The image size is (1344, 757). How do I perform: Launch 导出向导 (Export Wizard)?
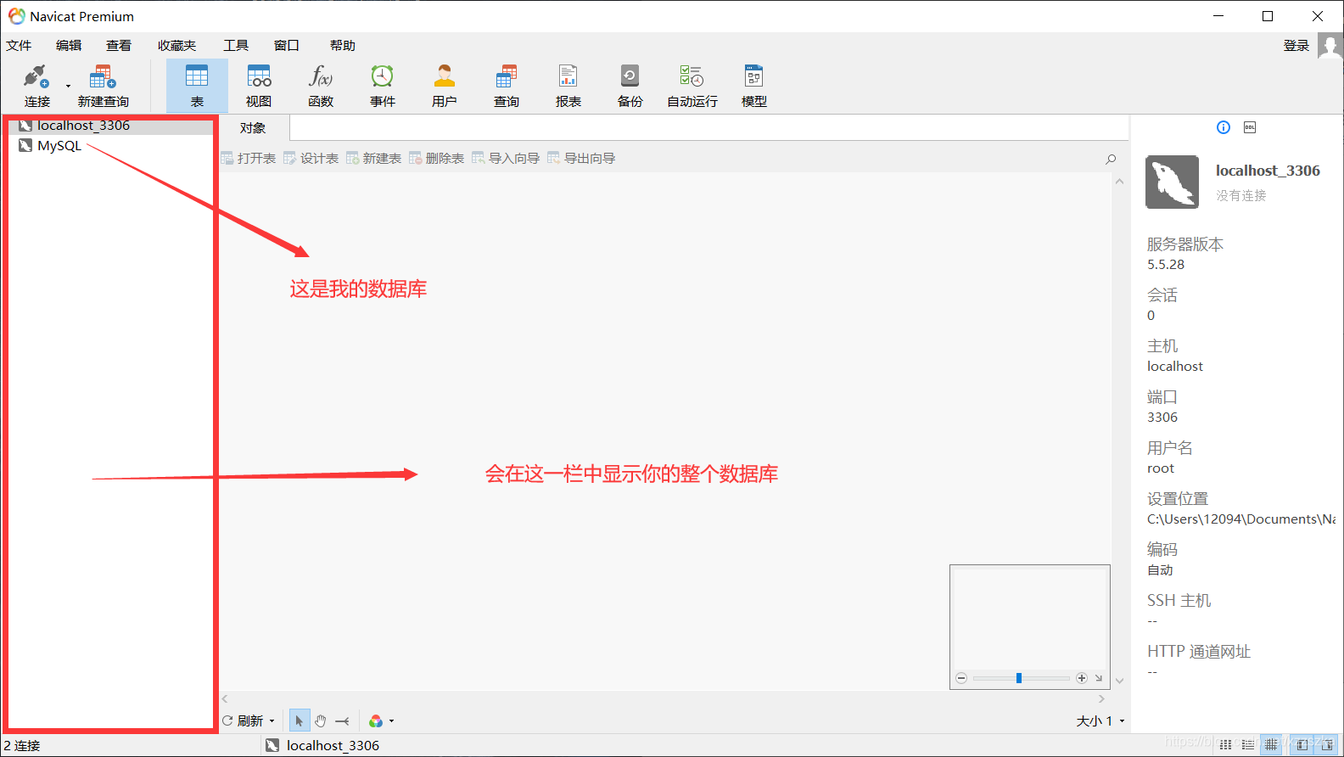(x=582, y=159)
